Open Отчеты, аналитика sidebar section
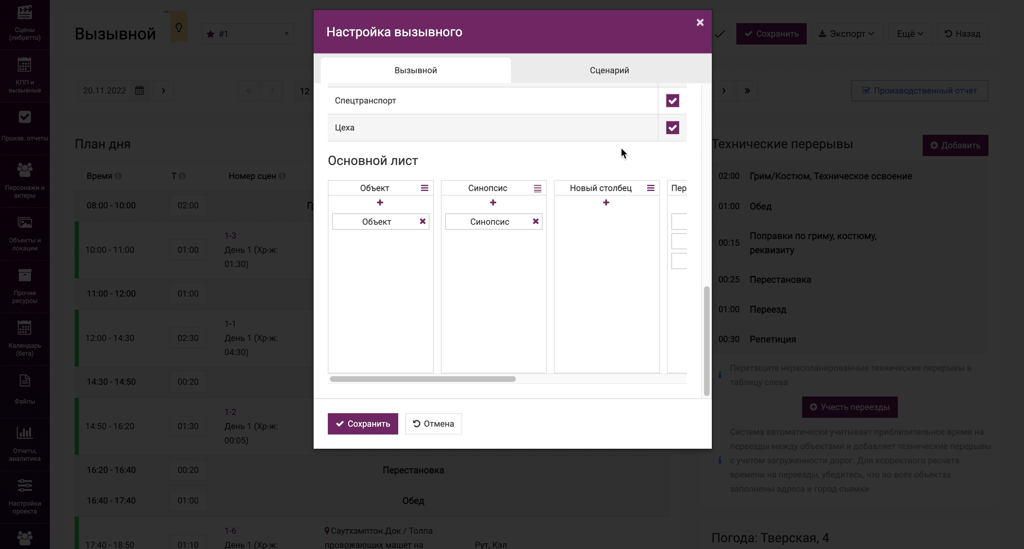This screenshot has width=1024, height=549. (x=25, y=444)
